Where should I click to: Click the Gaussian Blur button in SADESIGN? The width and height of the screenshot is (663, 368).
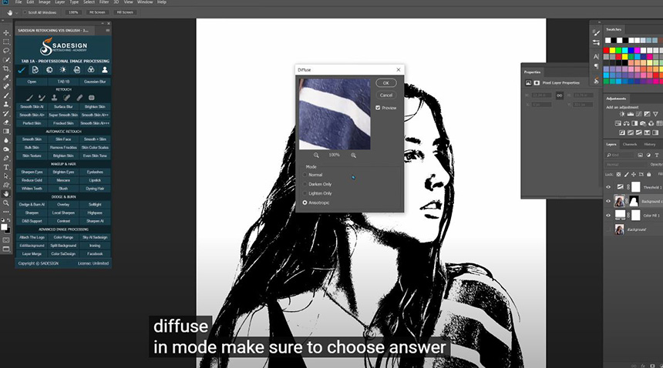point(95,82)
